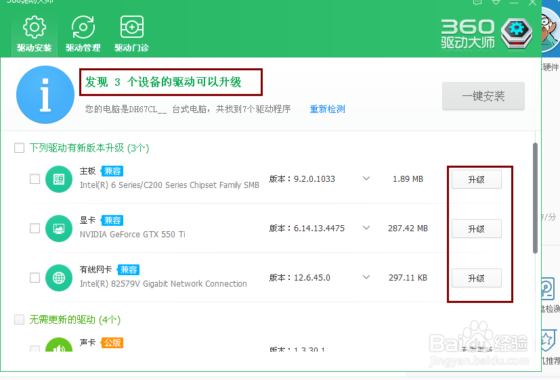Open the 驱动安装 gear icon tab
Screen dimensions: 560x380
coord(34,34)
